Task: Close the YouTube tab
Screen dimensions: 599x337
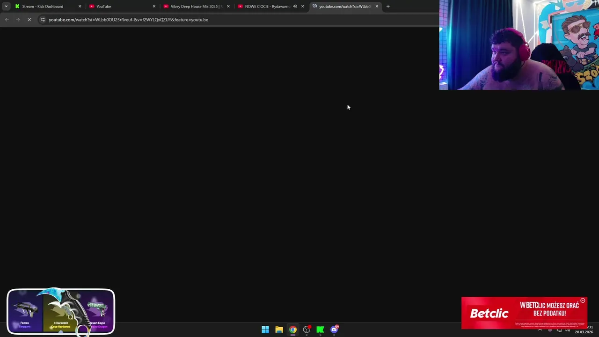Action: (154, 6)
